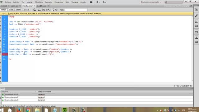Open Google Chrome from the taskbar

coord(28,110)
